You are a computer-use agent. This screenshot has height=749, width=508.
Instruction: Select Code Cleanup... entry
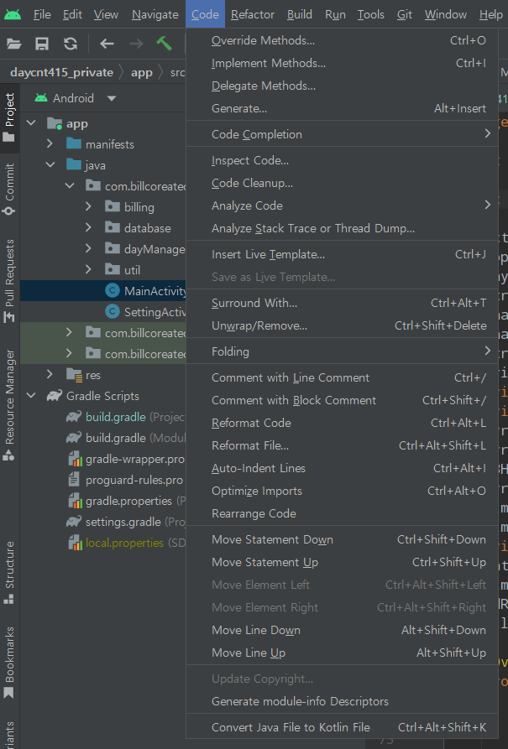click(342, 183)
